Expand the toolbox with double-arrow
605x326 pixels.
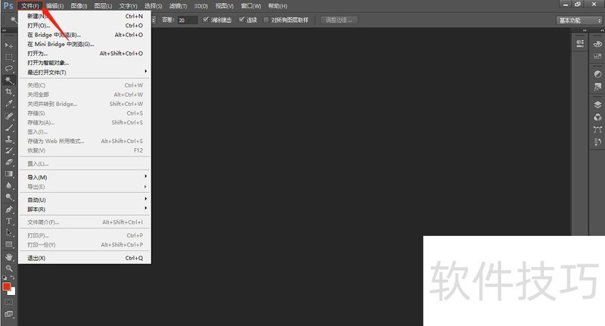click(x=5, y=30)
